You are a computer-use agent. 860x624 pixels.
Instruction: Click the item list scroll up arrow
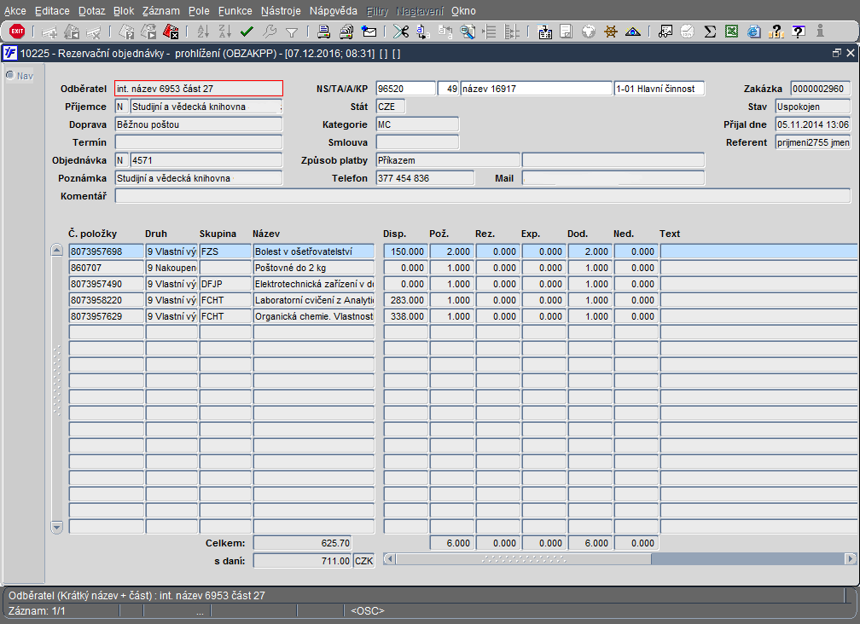(x=56, y=251)
